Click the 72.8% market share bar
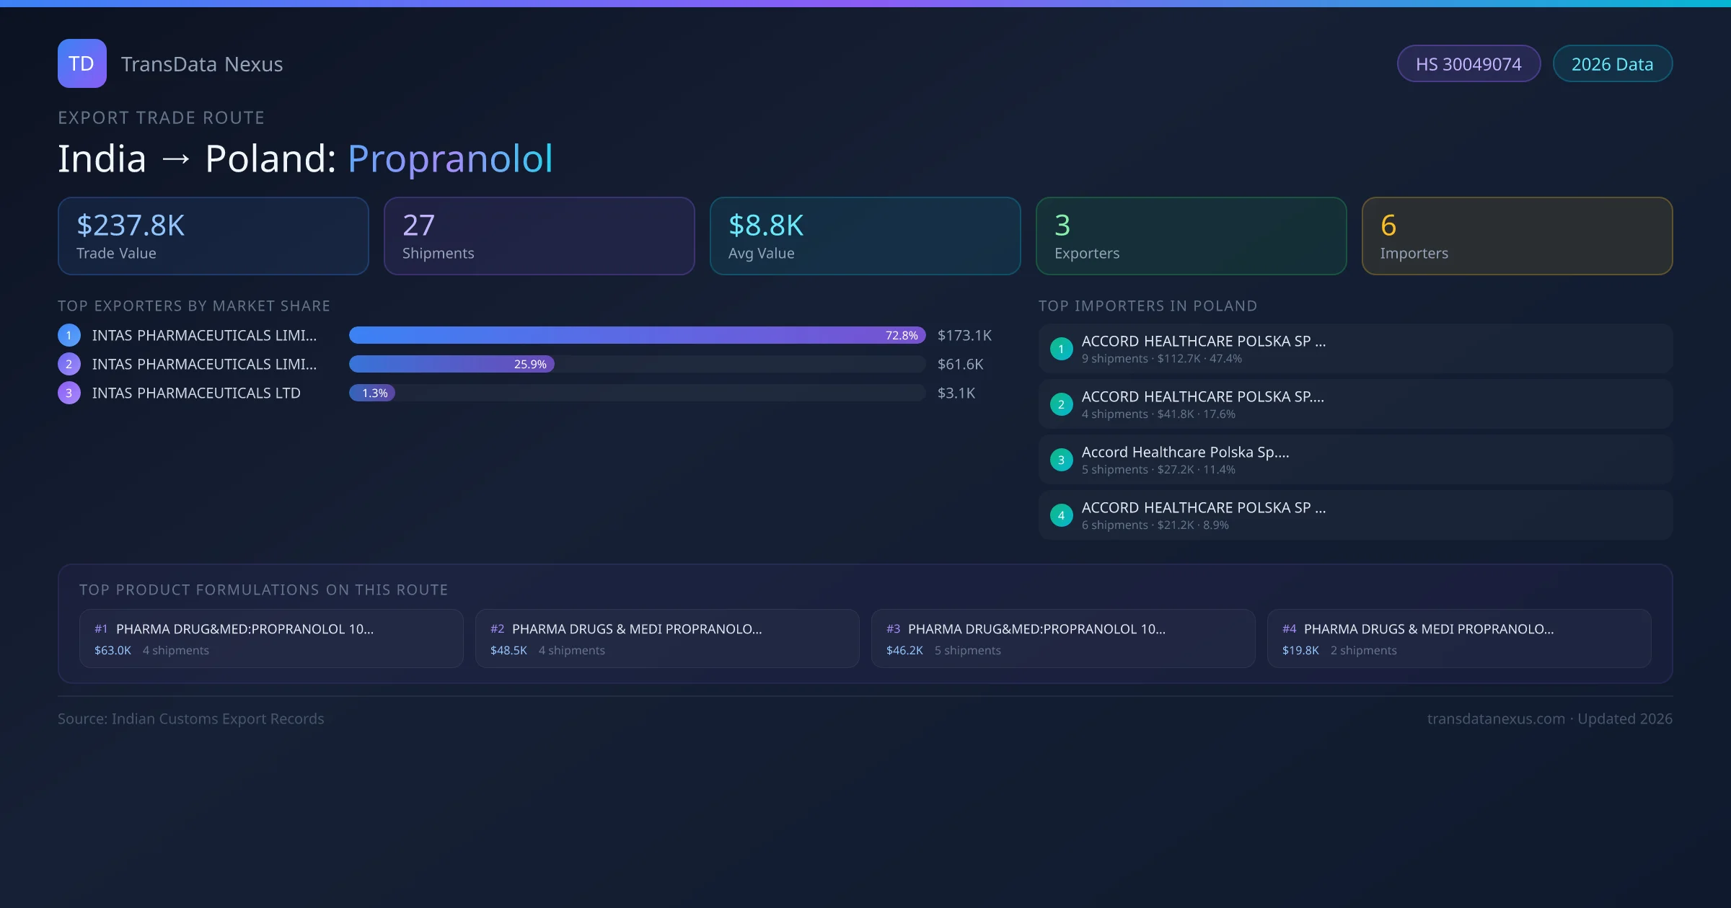The image size is (1731, 908). [x=637, y=335]
